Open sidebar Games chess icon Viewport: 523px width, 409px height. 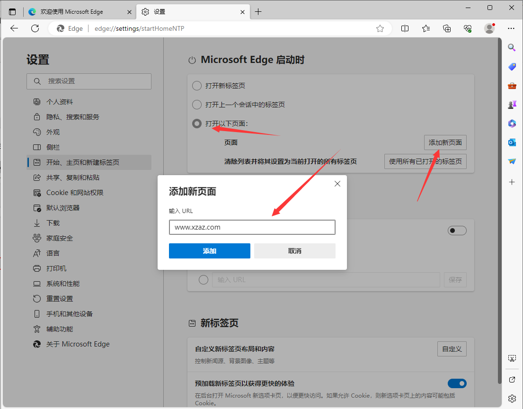click(512, 105)
